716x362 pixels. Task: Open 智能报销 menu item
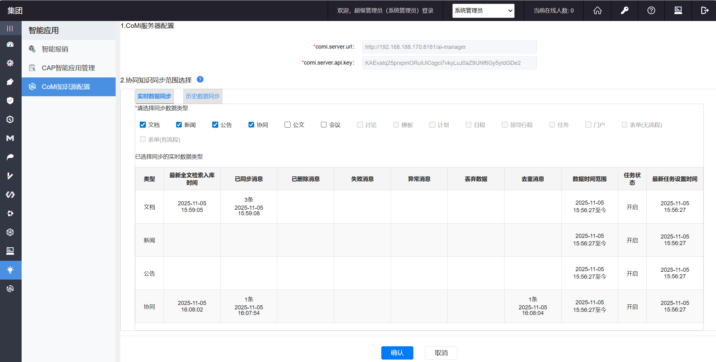point(55,49)
